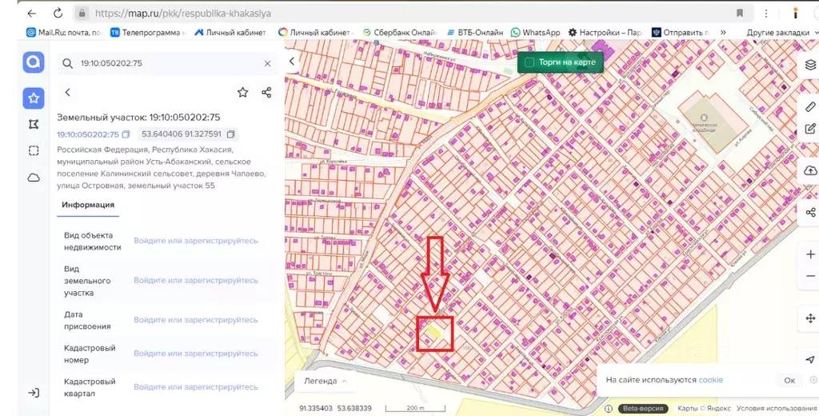This screenshot has height=416, width=819.
Task: Open the polygon drawing tool in sidebar
Action: [33, 124]
